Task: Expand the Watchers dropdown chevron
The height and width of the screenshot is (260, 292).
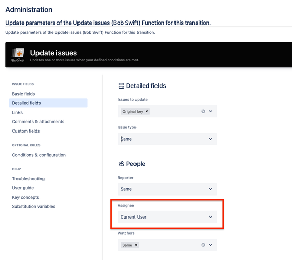Action: (x=210, y=245)
